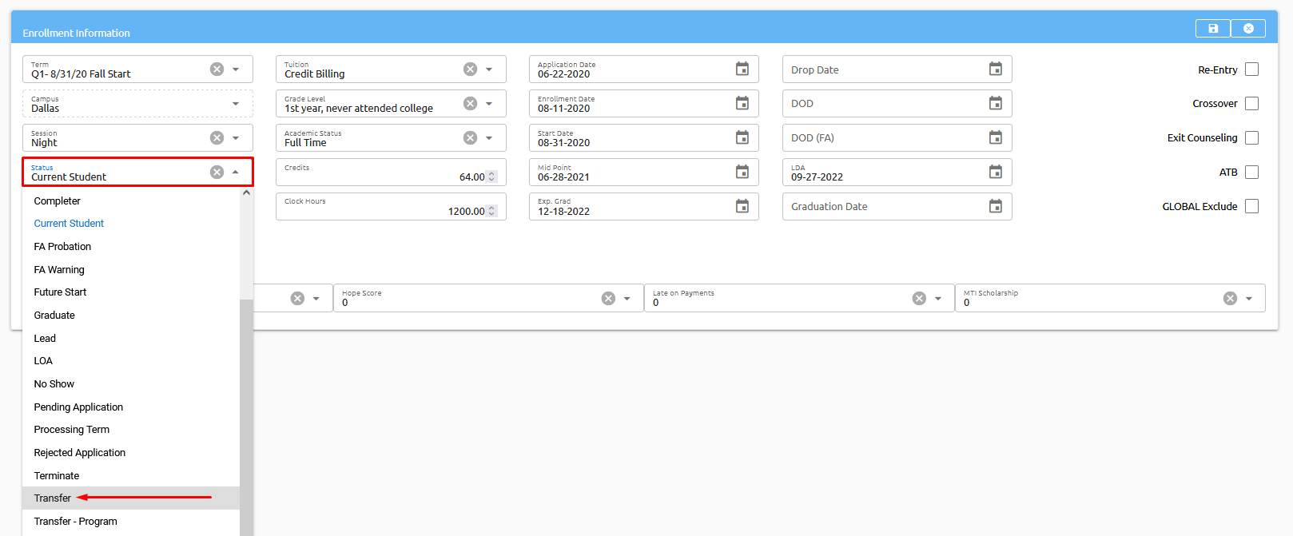Clear the Term field value
The image size is (1293, 536).
[217, 69]
